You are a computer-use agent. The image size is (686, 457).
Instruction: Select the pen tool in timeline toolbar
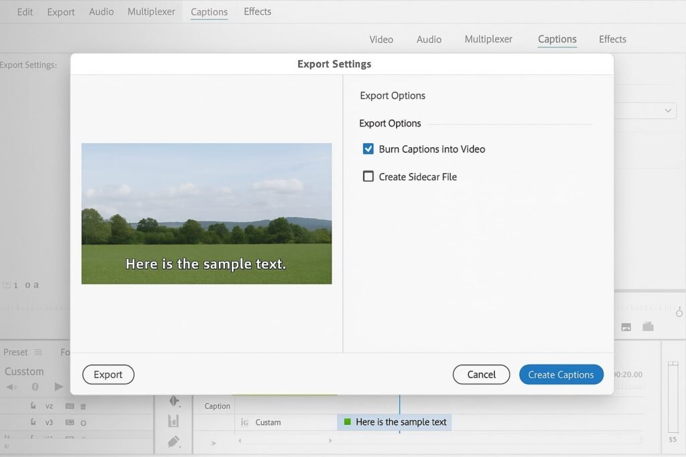(x=174, y=442)
